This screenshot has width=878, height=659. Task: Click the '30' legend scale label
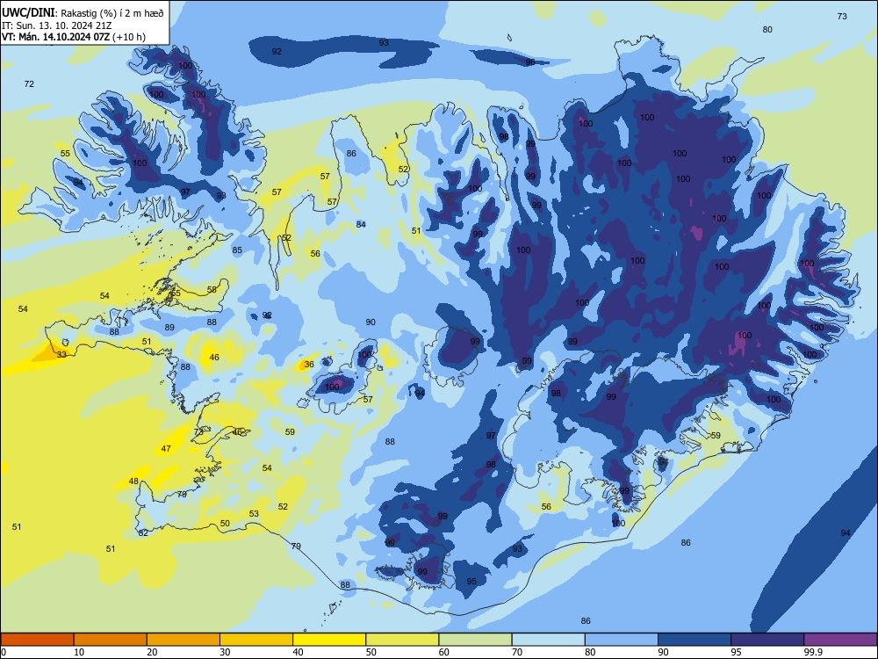coord(225,652)
